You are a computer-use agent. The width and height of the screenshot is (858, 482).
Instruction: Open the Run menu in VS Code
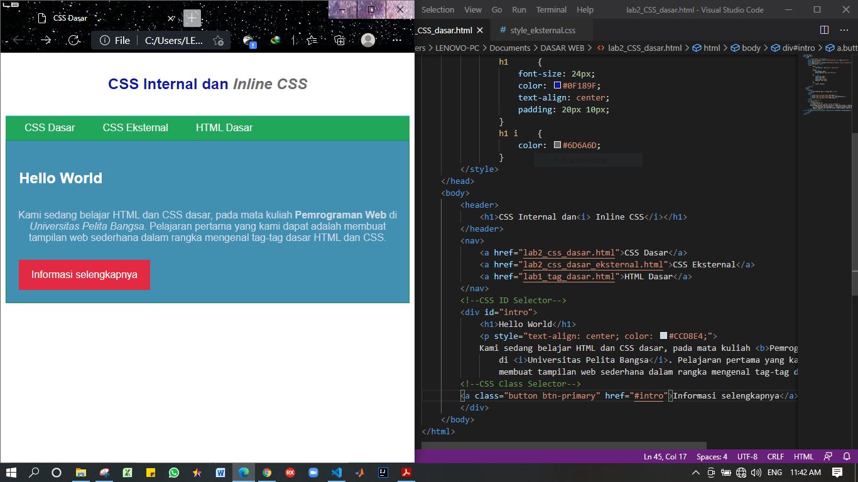519,9
